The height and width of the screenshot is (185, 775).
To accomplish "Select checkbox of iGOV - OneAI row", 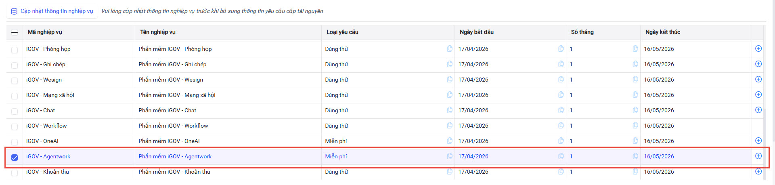I will pyautogui.click(x=15, y=142).
